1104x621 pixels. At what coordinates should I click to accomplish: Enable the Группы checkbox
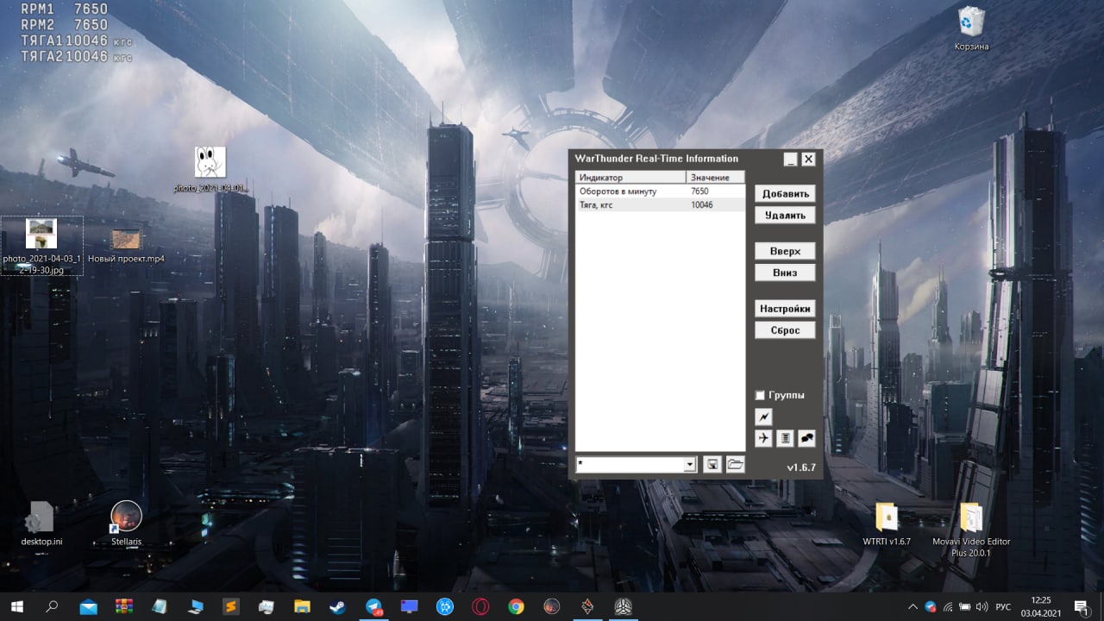(760, 395)
